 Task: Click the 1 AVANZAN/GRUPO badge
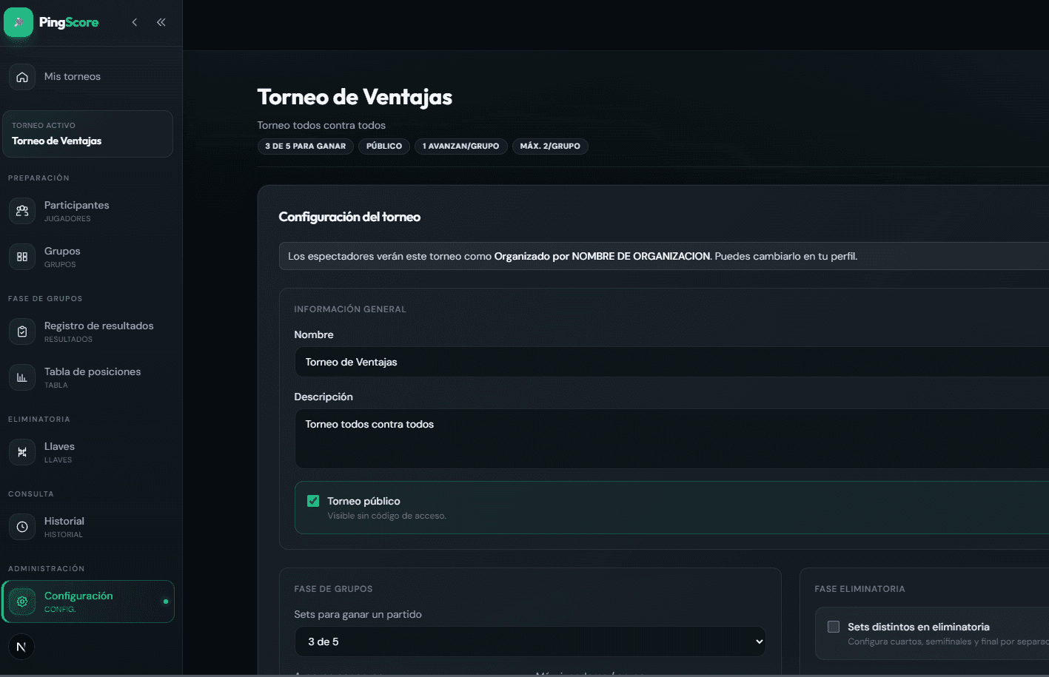tap(460, 146)
